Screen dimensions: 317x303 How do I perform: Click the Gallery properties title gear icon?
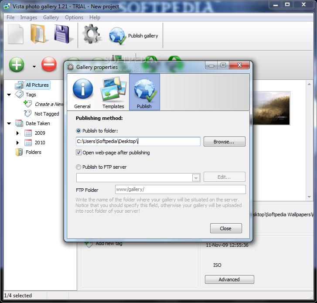pos(71,67)
